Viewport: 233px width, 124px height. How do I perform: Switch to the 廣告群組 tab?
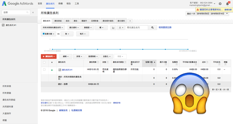[x=58, y=21]
